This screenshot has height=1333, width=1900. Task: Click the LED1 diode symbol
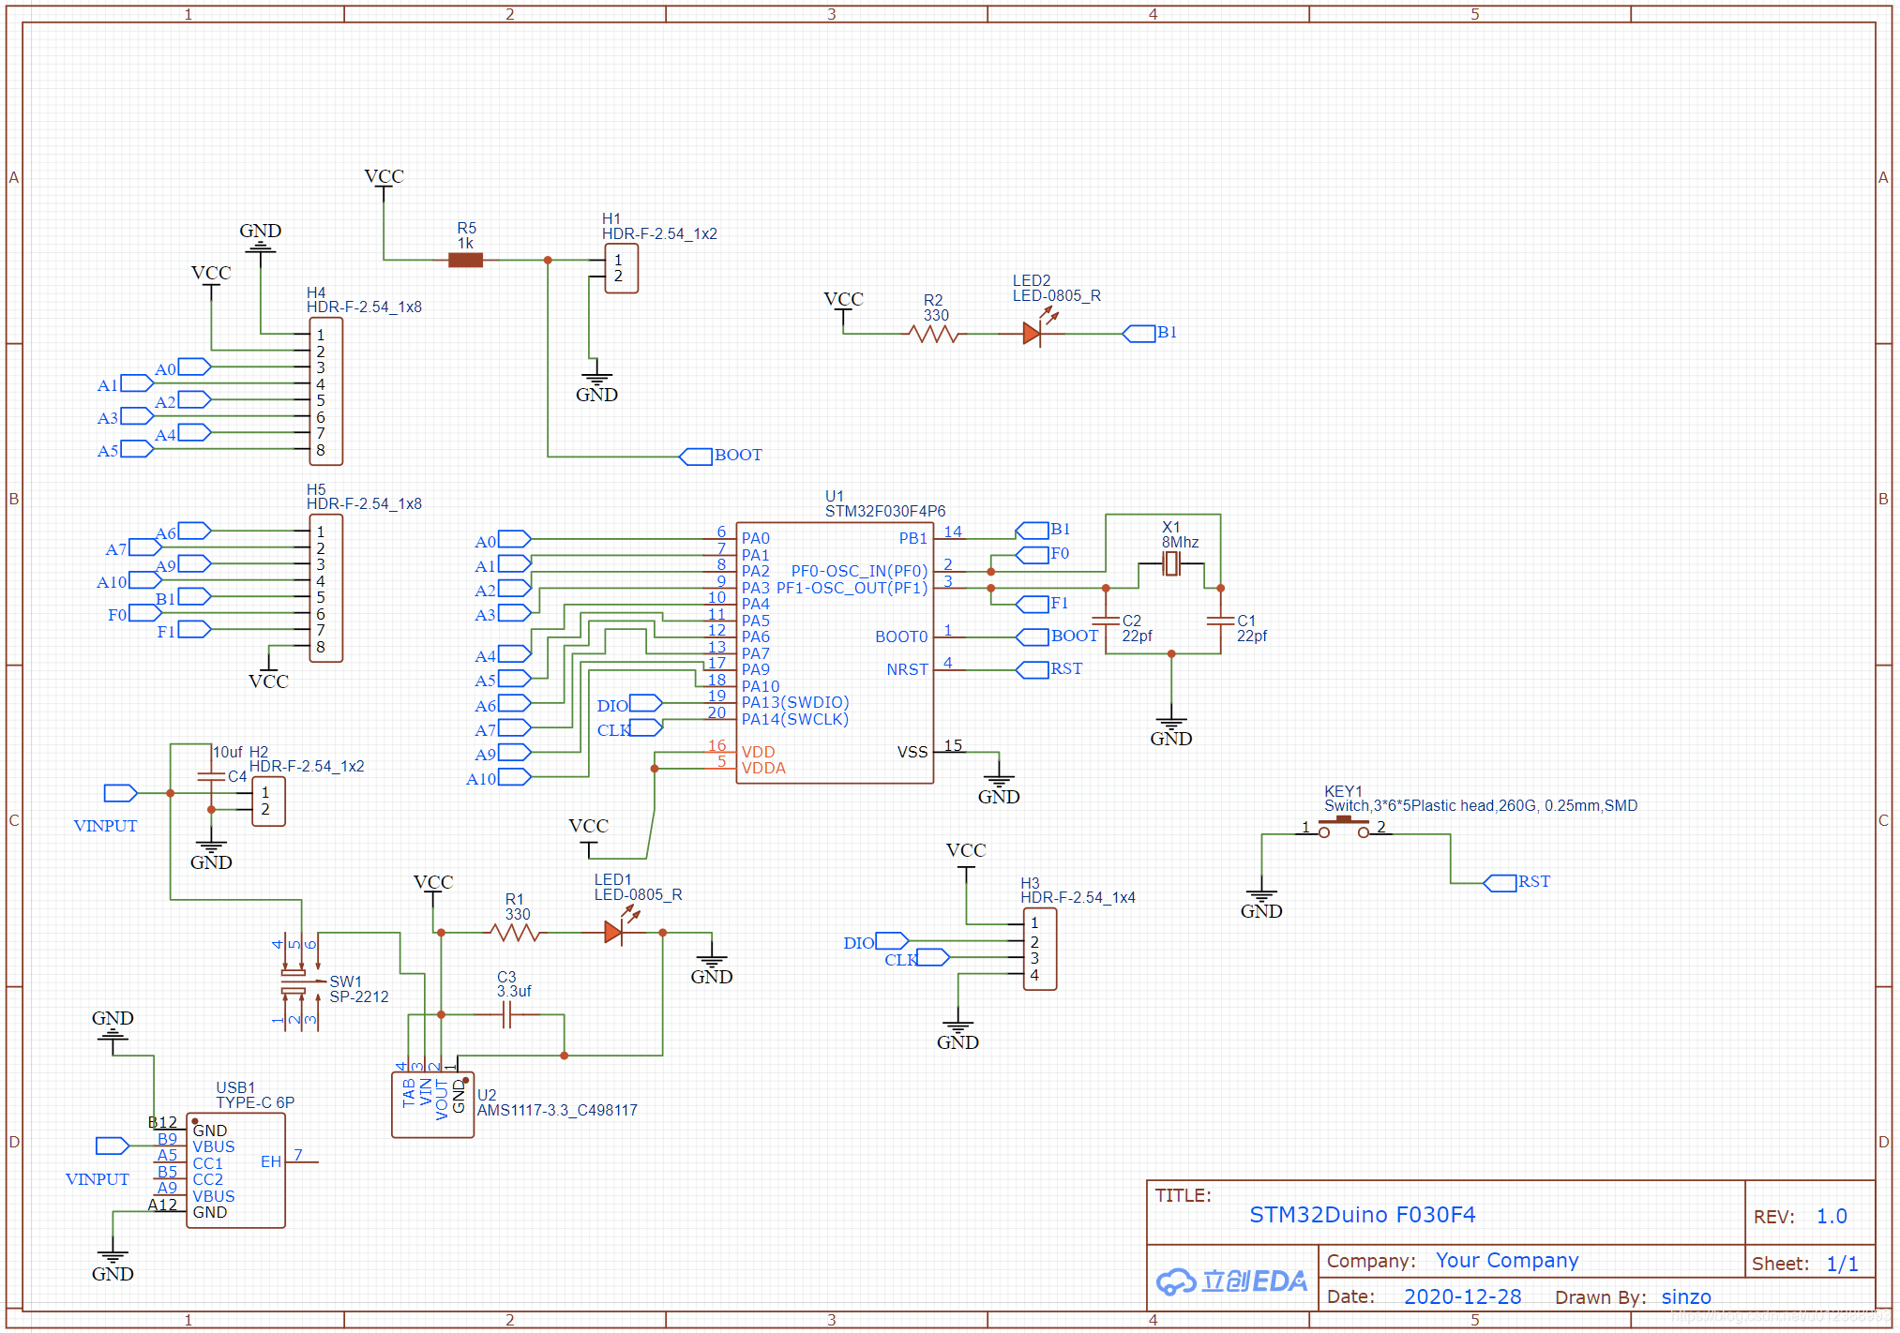(613, 932)
